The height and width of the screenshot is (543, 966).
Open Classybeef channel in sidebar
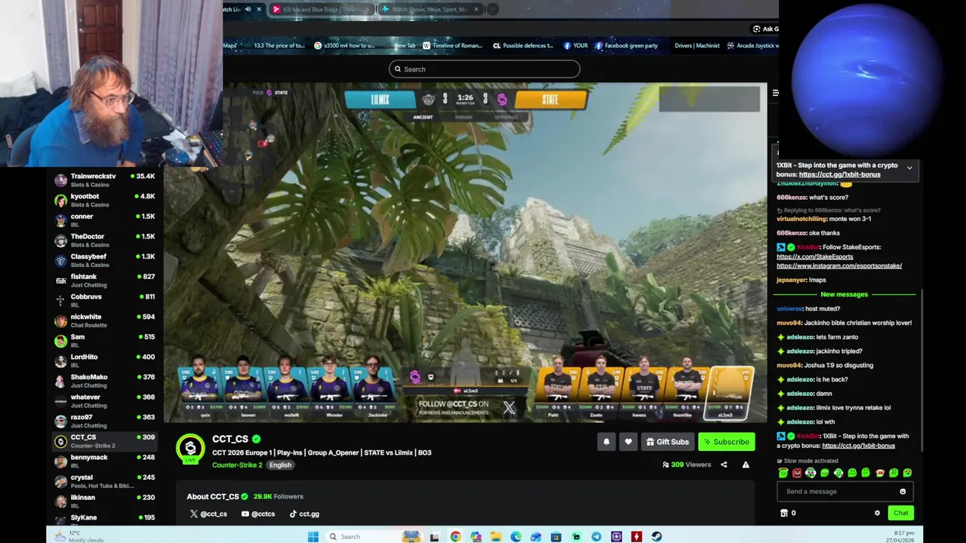(104, 260)
